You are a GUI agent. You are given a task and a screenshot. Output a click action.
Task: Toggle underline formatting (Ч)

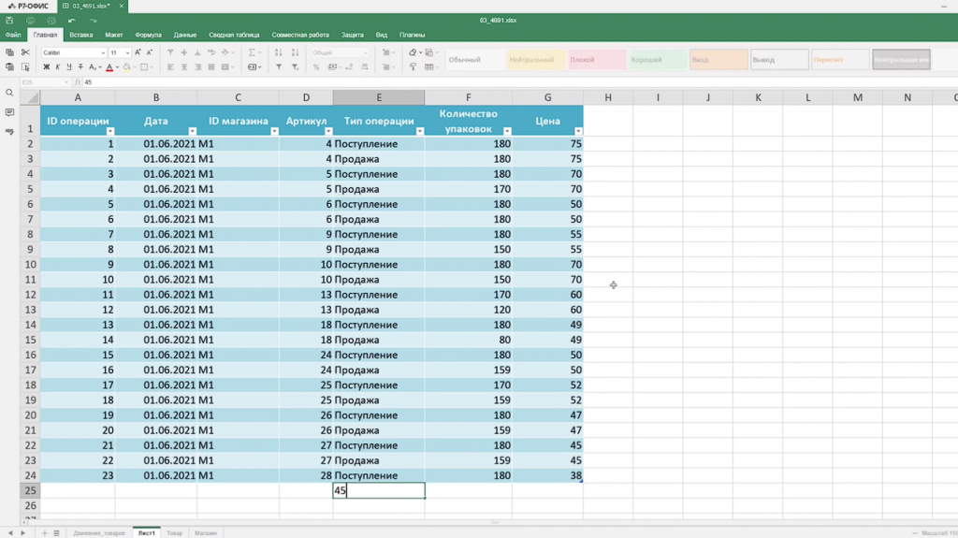click(68, 67)
